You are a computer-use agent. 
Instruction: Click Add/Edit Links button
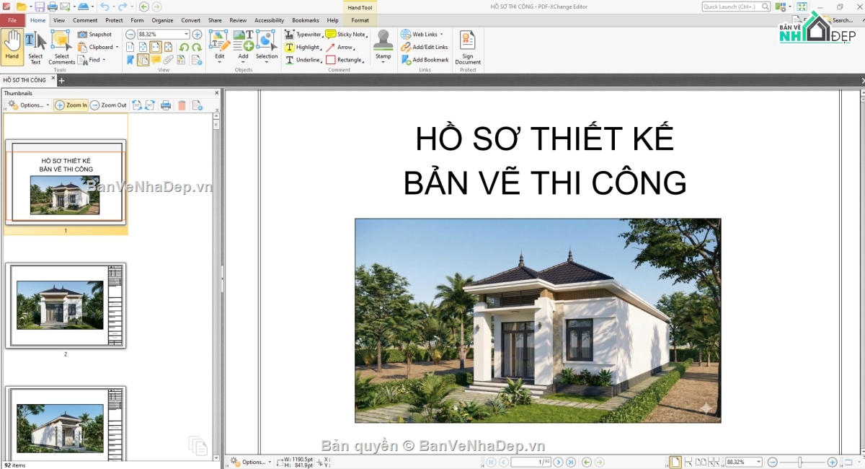click(x=425, y=47)
